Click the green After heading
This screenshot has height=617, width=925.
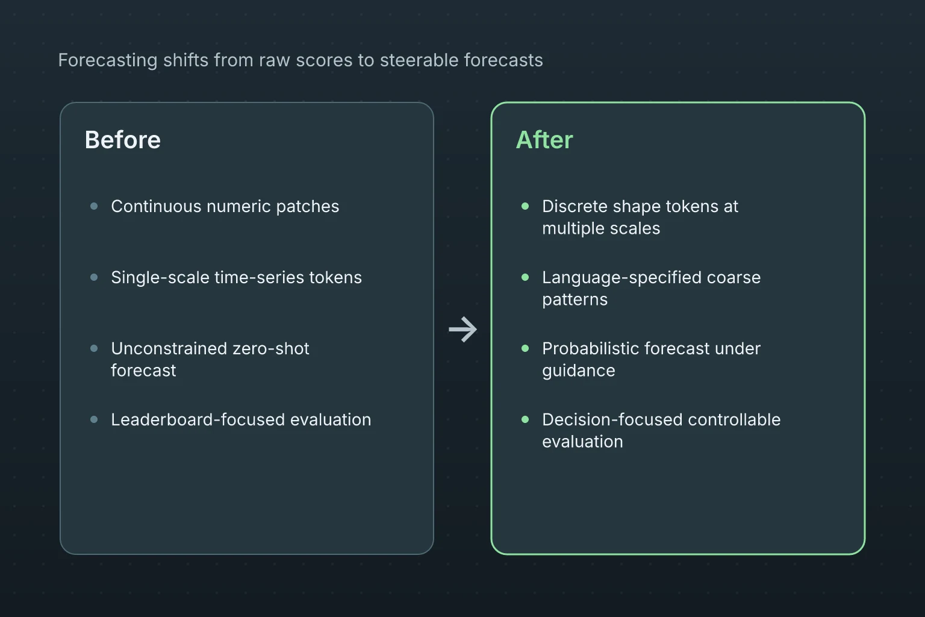pos(544,140)
